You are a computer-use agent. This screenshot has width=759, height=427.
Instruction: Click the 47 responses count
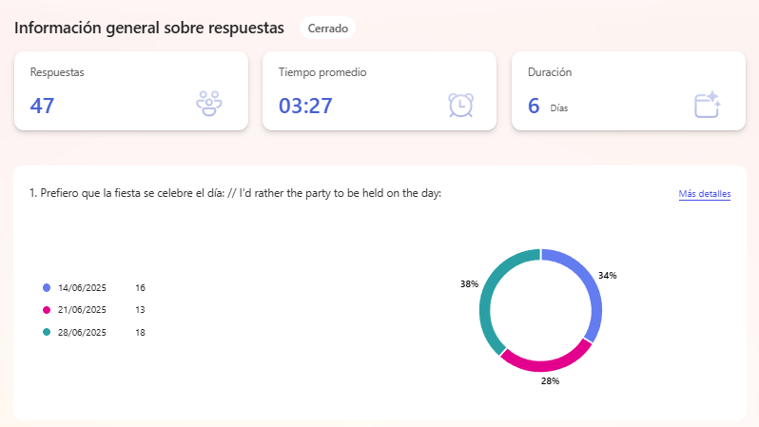pos(42,106)
